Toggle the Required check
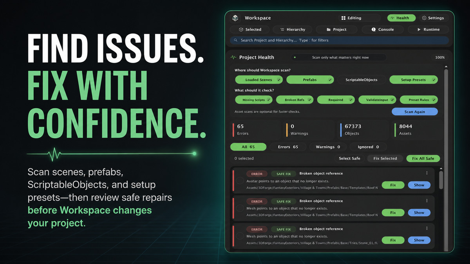The width and height of the screenshot is (470, 264). point(336,100)
